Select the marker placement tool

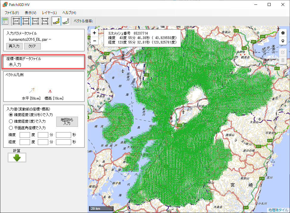283,41
